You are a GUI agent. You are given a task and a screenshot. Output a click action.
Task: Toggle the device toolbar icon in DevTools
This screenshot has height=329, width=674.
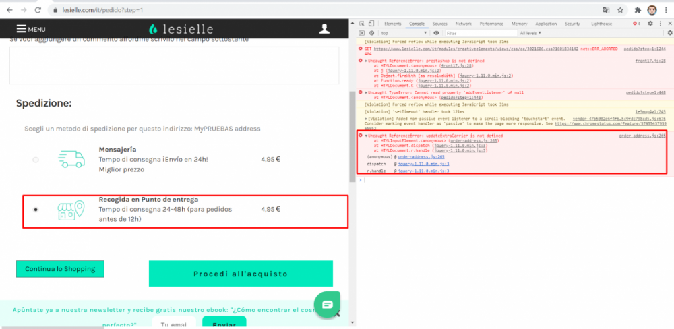(x=373, y=24)
